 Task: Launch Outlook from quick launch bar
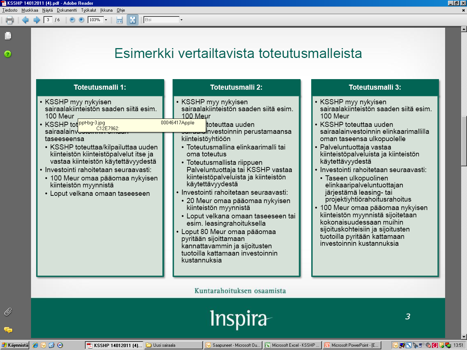[43, 345]
